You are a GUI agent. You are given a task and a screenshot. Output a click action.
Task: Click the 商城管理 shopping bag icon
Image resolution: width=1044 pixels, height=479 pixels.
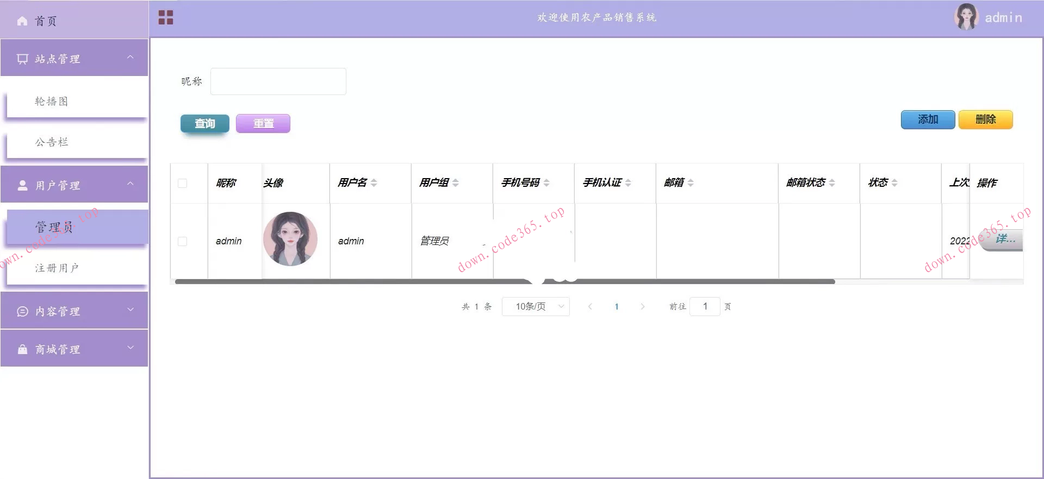22,349
